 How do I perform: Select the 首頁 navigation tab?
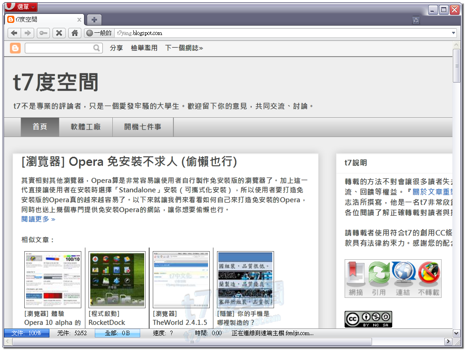tap(40, 127)
